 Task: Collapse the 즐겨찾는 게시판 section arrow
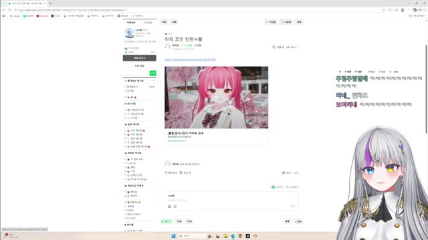point(154,81)
